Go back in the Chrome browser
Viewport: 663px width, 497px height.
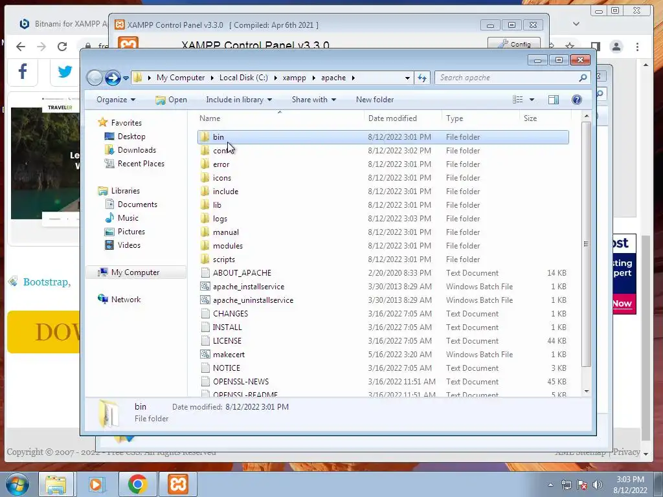pyautogui.click(x=20, y=47)
